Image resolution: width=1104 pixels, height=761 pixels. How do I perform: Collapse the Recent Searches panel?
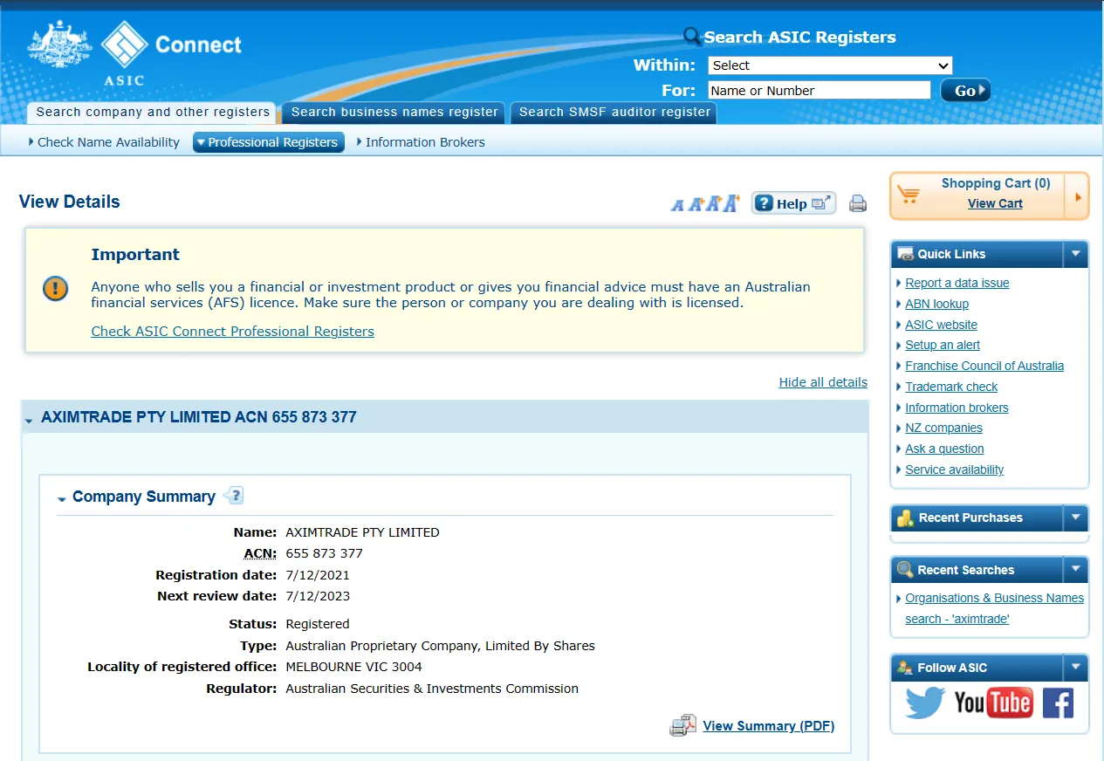pos(1075,570)
